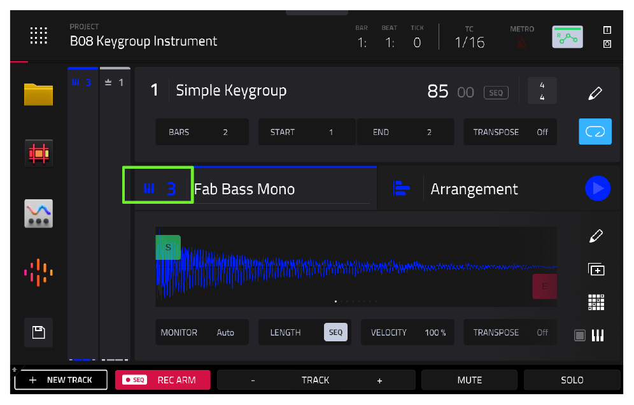Toggle the blue loop button
Viewport: 634px width, 405px height.
[595, 131]
